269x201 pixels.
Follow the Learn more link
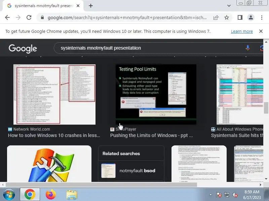tap(242, 31)
